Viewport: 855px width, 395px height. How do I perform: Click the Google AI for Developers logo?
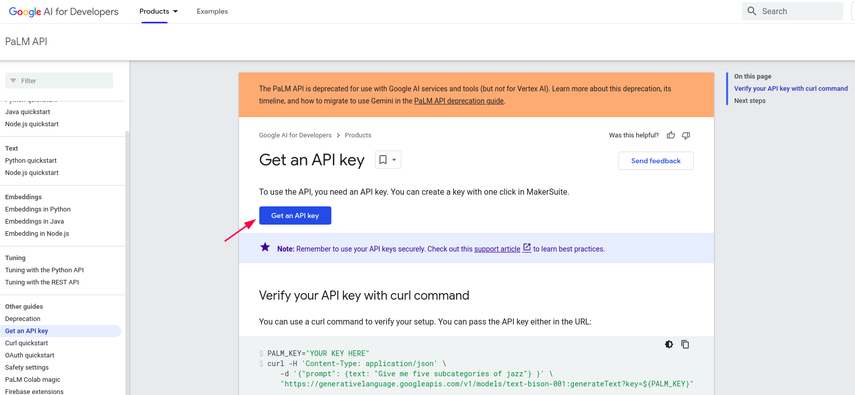[x=63, y=12]
